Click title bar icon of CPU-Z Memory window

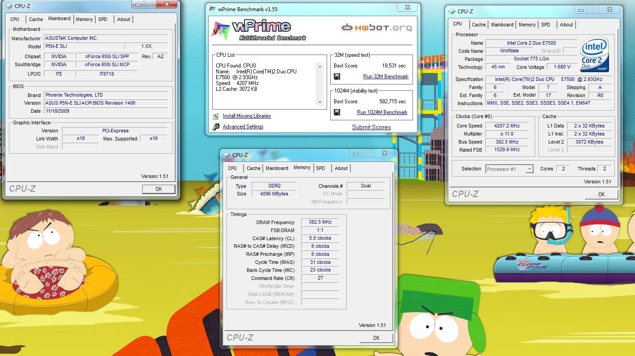click(x=227, y=155)
